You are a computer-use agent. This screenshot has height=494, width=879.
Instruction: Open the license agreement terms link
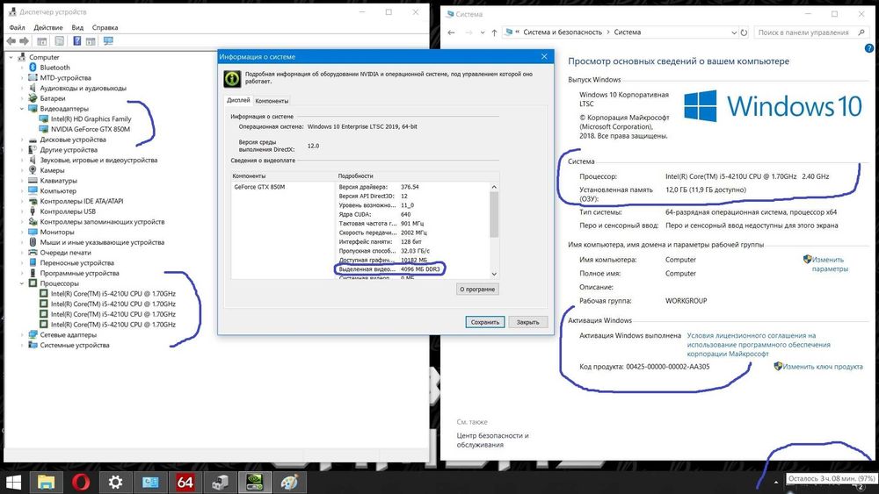(x=759, y=345)
